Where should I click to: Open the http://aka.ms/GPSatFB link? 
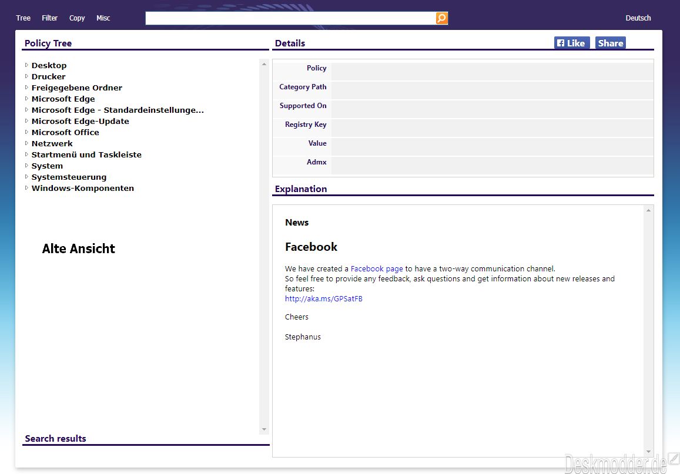pyautogui.click(x=323, y=298)
